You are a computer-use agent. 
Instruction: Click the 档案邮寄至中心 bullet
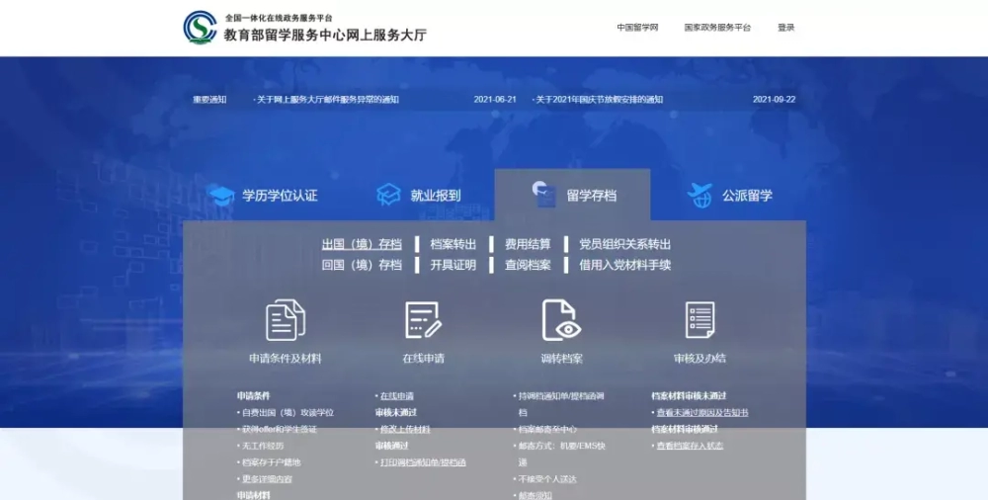coord(547,430)
